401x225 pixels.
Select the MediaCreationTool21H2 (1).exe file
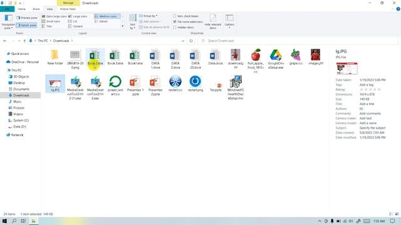(x=75, y=87)
